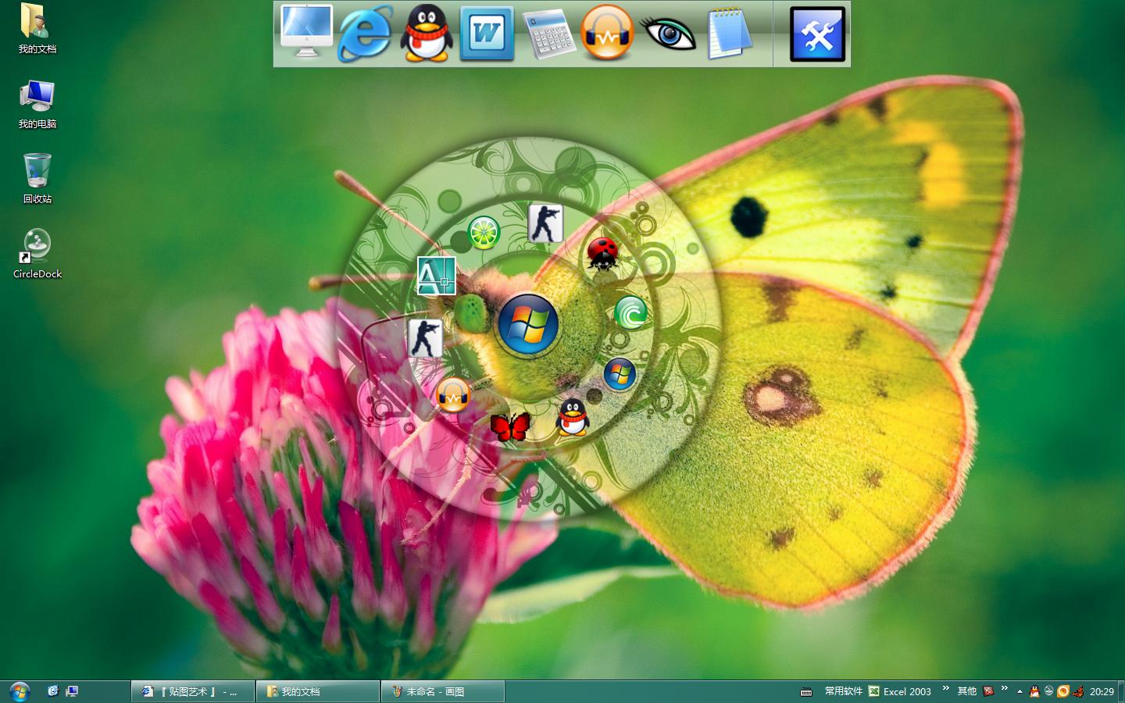
Task: Open Calculator from the top dock
Action: 548,34
